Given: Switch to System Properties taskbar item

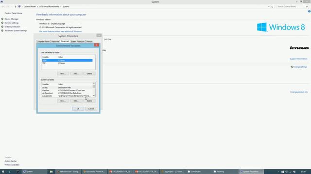Looking at the screenshot, I should pos(251,172).
